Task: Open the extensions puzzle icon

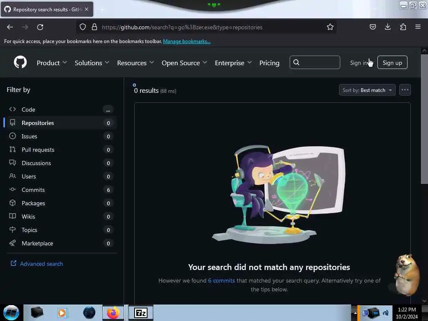Action: click(x=403, y=27)
